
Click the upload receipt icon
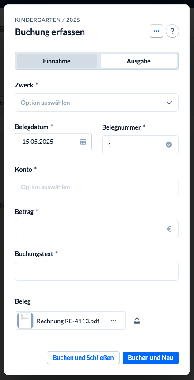click(137, 321)
